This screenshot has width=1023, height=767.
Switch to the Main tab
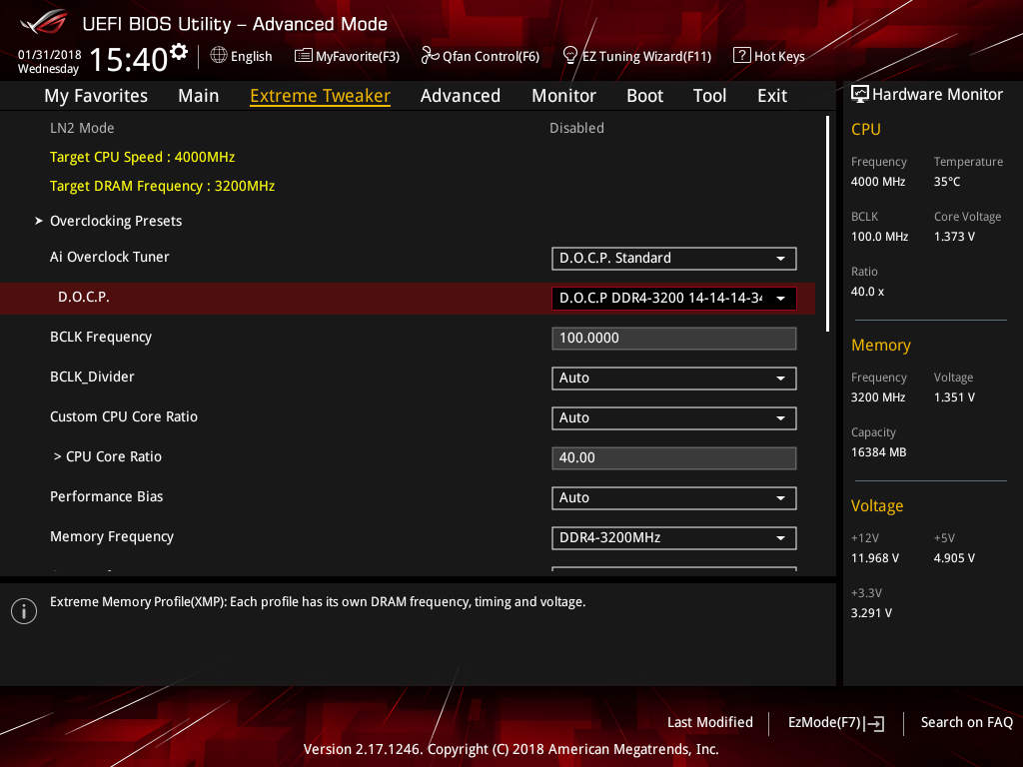[199, 96]
